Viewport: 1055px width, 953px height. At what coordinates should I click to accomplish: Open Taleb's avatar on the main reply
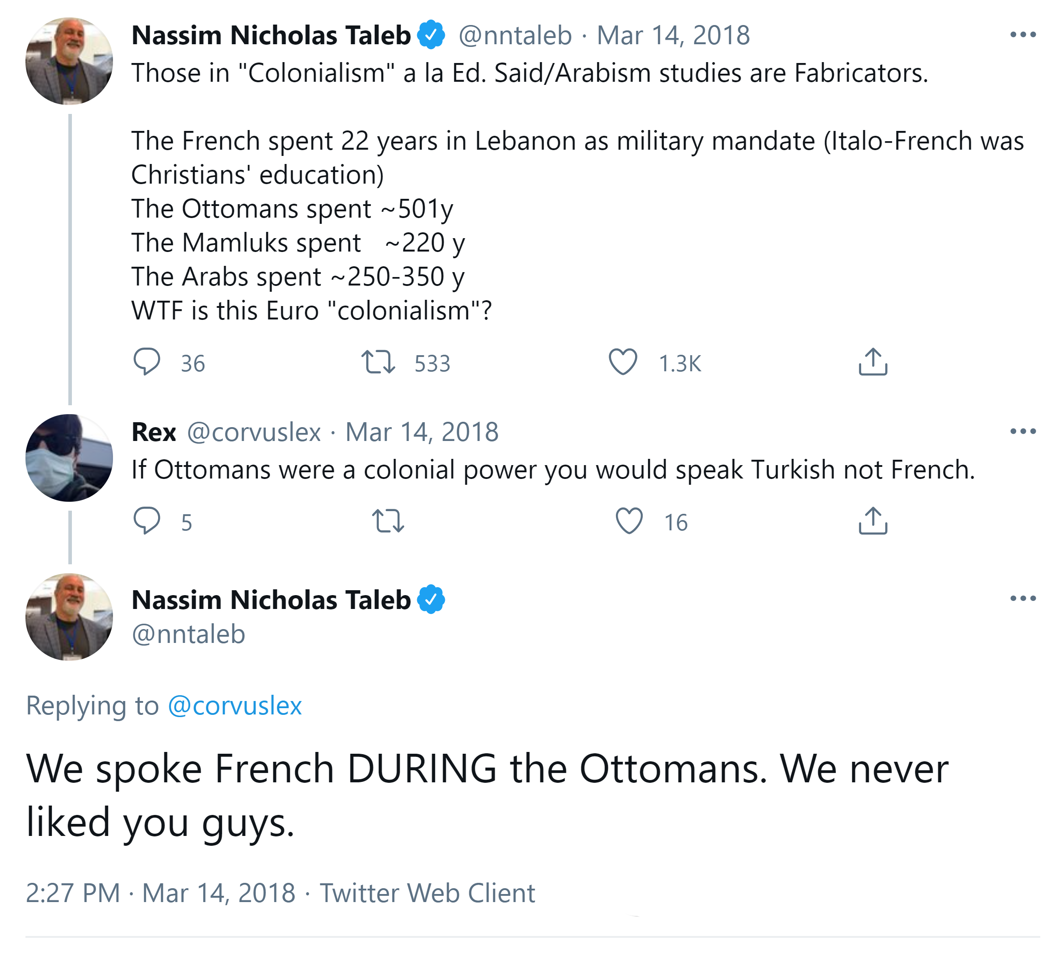click(69, 617)
